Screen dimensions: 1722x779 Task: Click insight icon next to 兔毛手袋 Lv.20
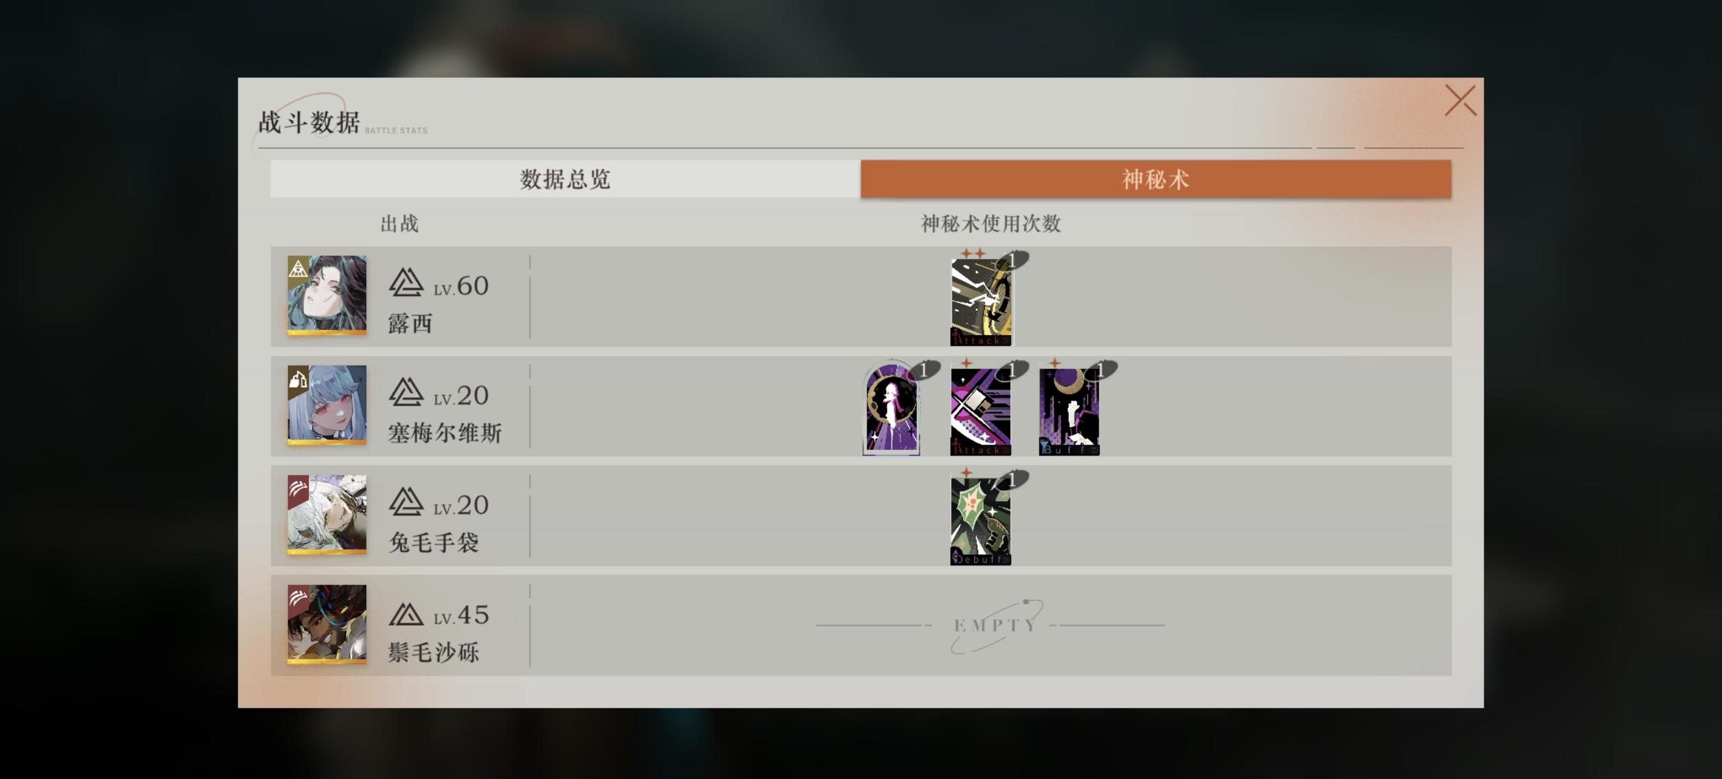pyautogui.click(x=406, y=501)
